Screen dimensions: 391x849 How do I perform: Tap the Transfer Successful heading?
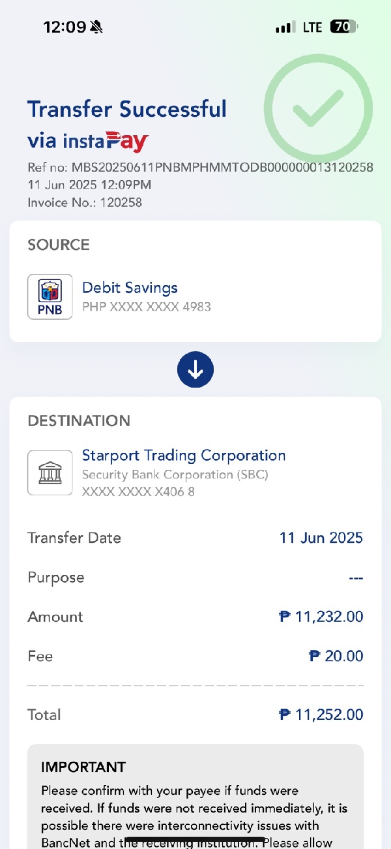[127, 109]
